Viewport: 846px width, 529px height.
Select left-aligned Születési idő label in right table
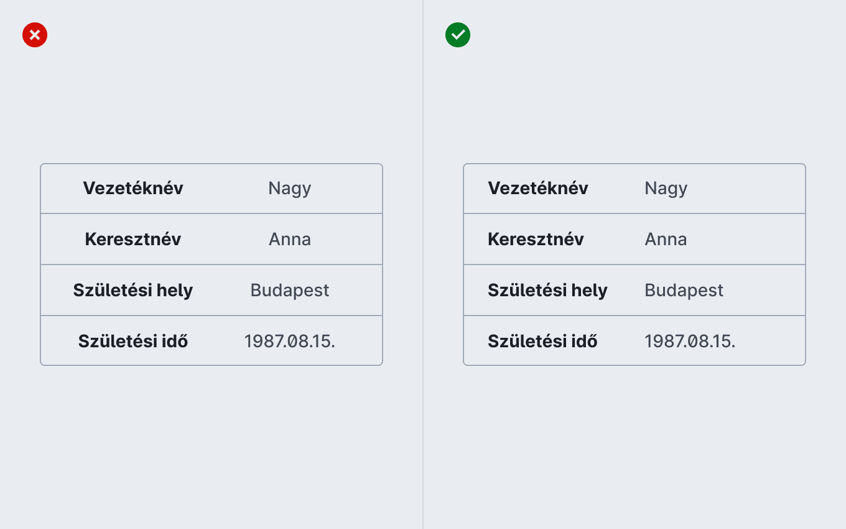coord(542,341)
